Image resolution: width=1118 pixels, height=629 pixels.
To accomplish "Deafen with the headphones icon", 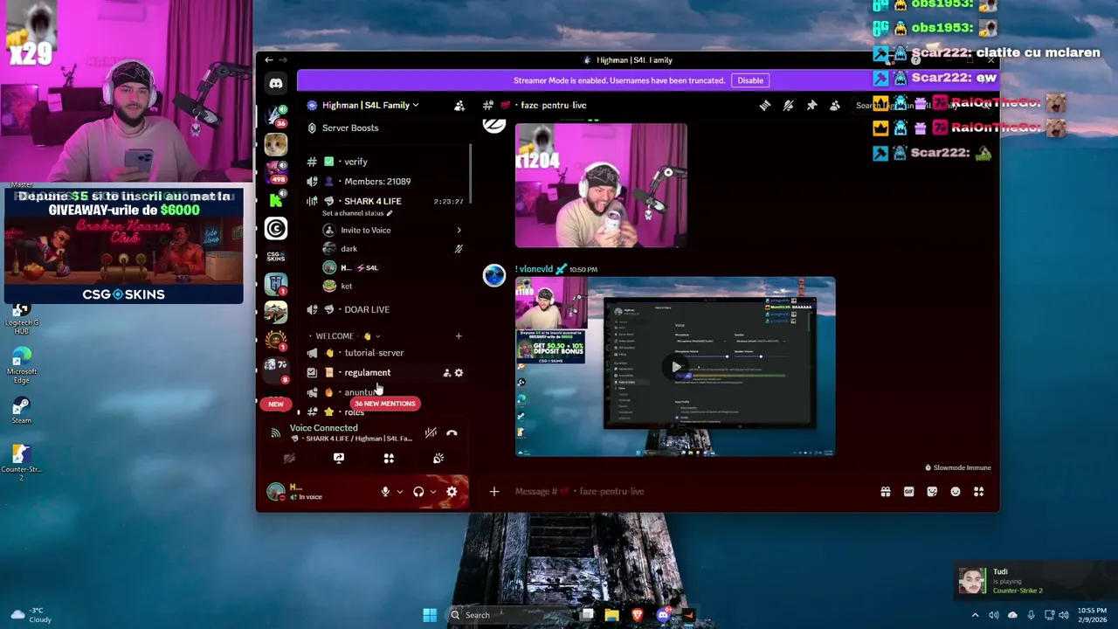I will click(x=418, y=492).
